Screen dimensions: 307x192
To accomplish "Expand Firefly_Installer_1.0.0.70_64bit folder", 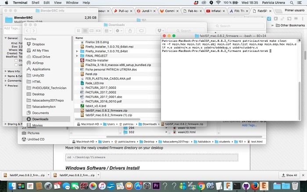I will 77,51.
